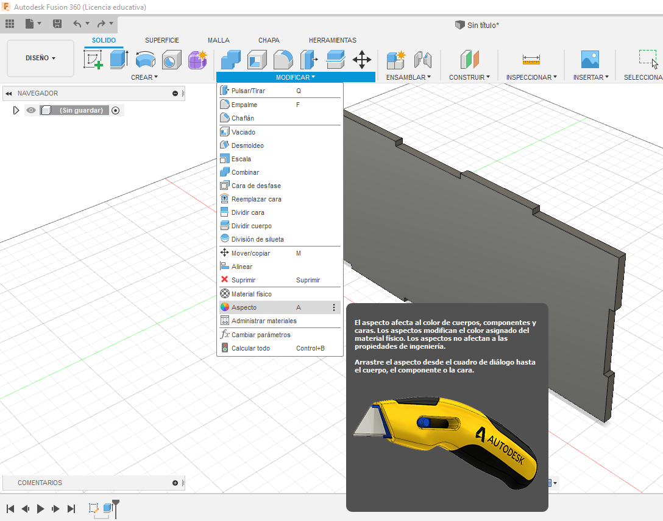This screenshot has height=521, width=663.
Task: Click the Offset Plane construct icon
Action: [x=469, y=59]
